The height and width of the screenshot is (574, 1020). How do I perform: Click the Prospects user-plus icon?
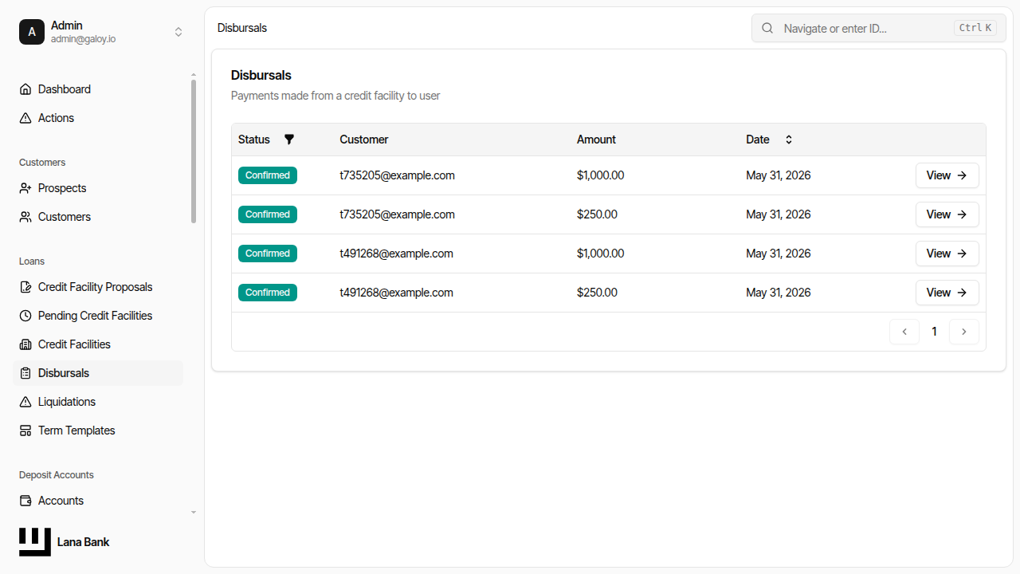pyautogui.click(x=25, y=188)
